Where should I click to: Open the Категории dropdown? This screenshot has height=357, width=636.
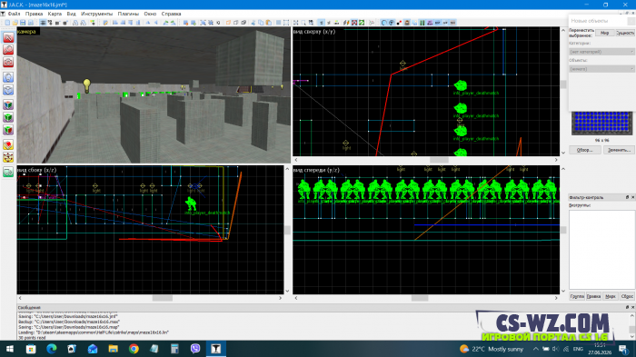601,52
